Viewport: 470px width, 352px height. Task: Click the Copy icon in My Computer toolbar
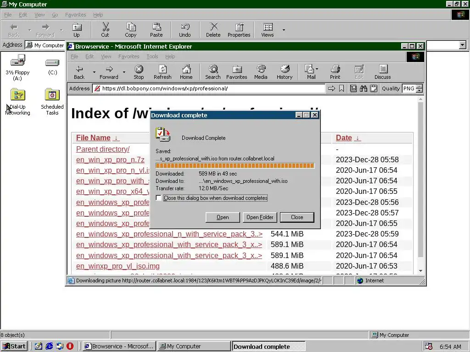[131, 30]
